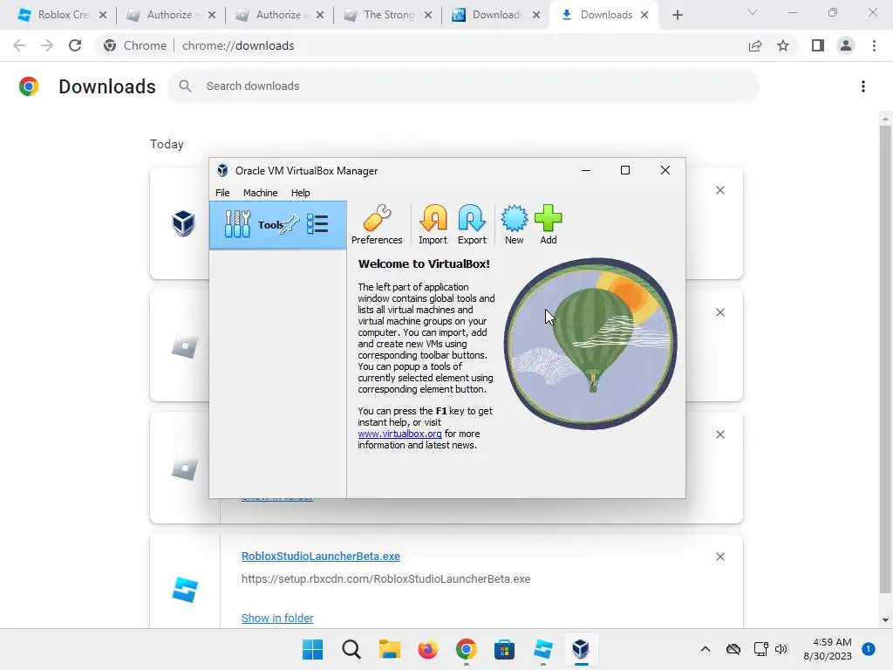Screen dimensions: 893x670
Task: Show hidden system tray icons
Action: tap(705, 649)
